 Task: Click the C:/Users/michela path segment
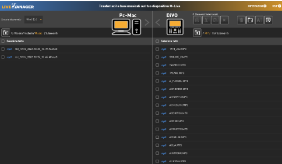[x=23, y=33]
